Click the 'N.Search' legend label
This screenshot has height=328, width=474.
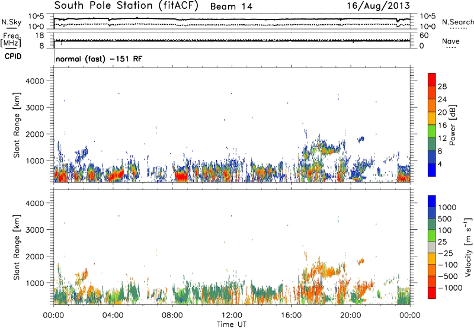coord(457,22)
